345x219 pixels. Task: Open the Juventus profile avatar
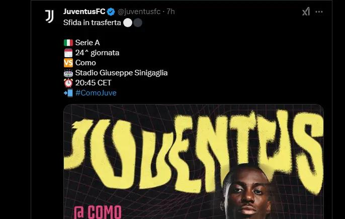click(49, 16)
